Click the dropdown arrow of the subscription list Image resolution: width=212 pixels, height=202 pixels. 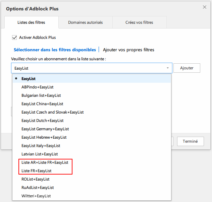(x=168, y=68)
